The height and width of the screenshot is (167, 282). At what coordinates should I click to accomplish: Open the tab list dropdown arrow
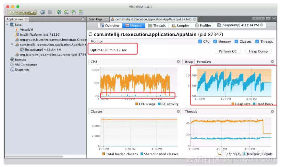[x=268, y=19]
